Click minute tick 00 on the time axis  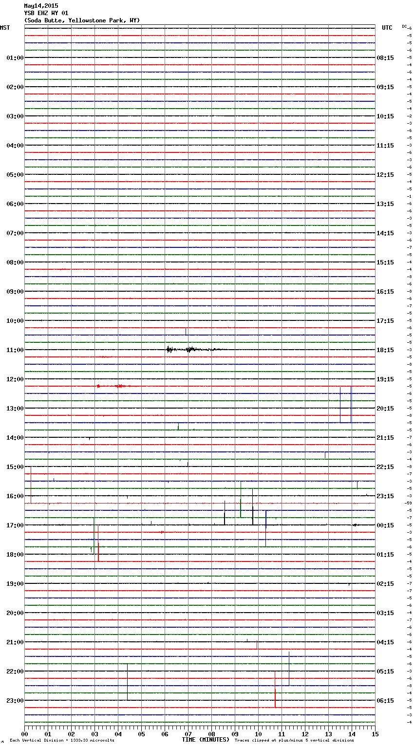(24, 734)
